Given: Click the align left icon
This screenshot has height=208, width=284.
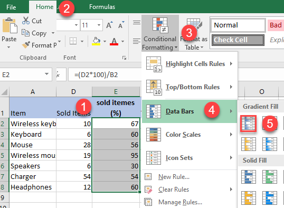Looking at the screenshot, I should click(137, 41).
